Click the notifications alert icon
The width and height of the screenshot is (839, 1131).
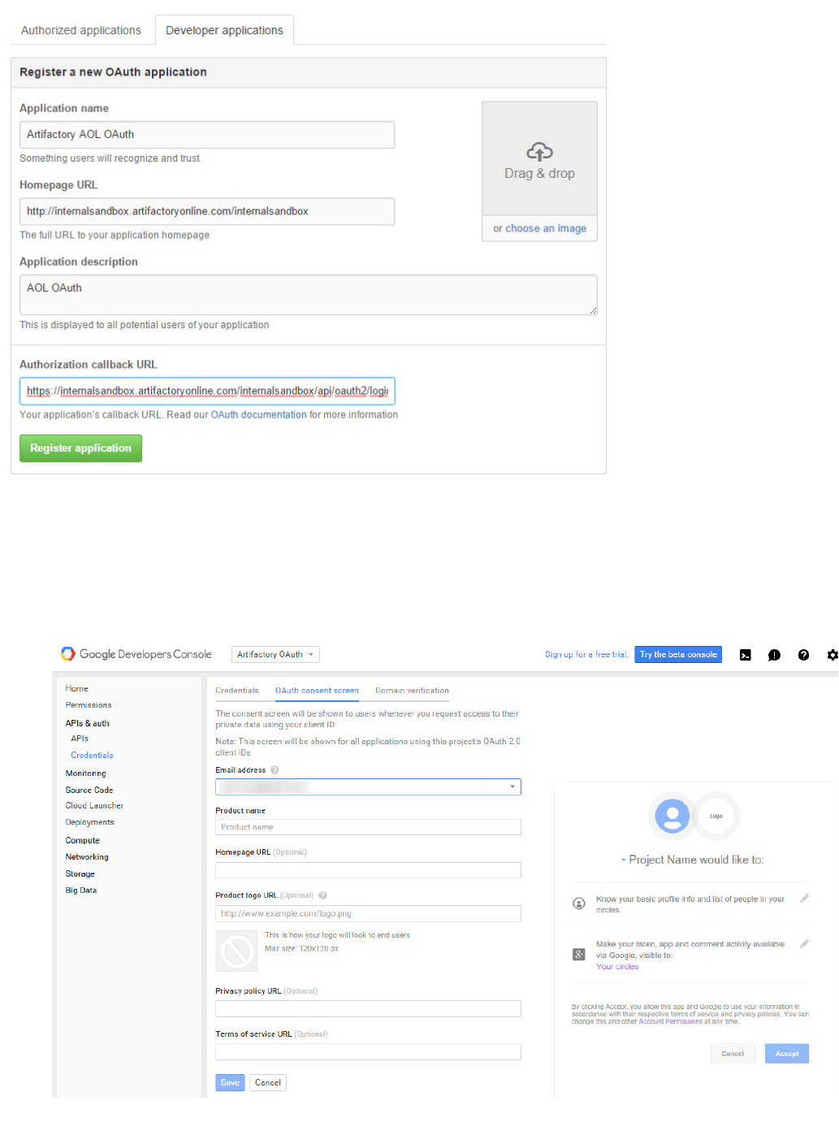pyautogui.click(x=774, y=655)
